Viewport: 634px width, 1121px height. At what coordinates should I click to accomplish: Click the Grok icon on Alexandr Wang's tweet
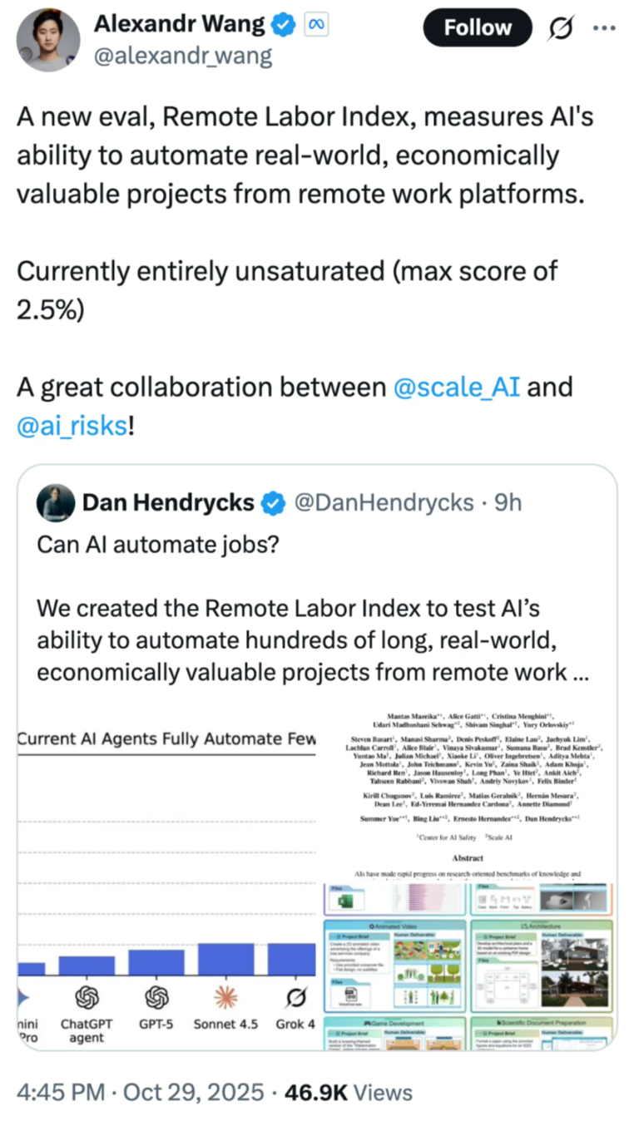tap(562, 27)
